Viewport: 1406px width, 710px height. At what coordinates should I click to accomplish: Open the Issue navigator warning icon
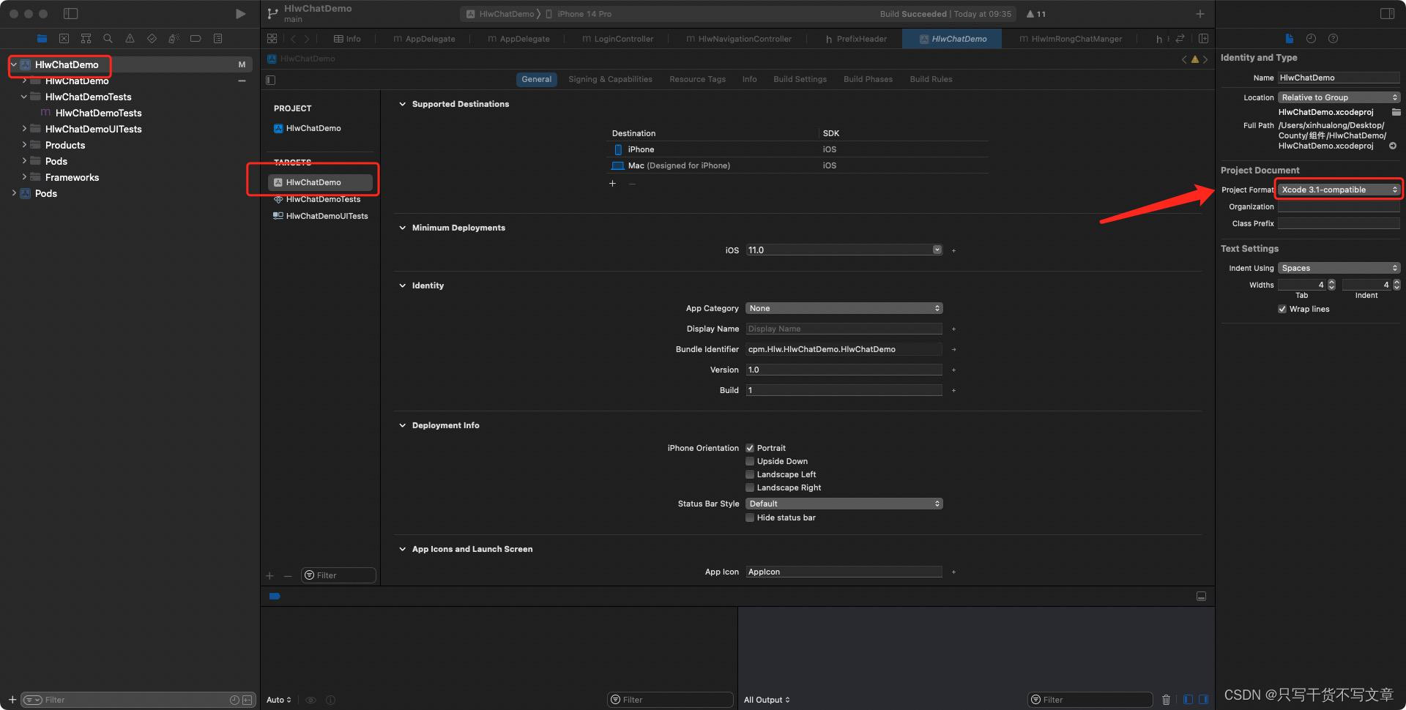point(130,39)
